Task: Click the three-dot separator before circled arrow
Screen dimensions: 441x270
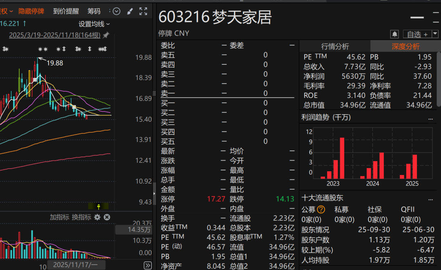Action: click(x=109, y=11)
